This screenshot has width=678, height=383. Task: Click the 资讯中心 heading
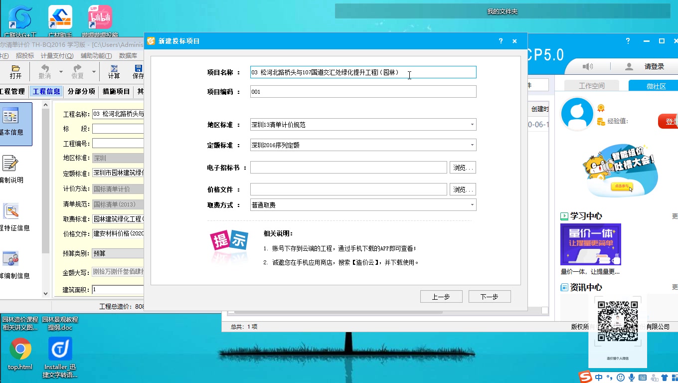pos(586,287)
